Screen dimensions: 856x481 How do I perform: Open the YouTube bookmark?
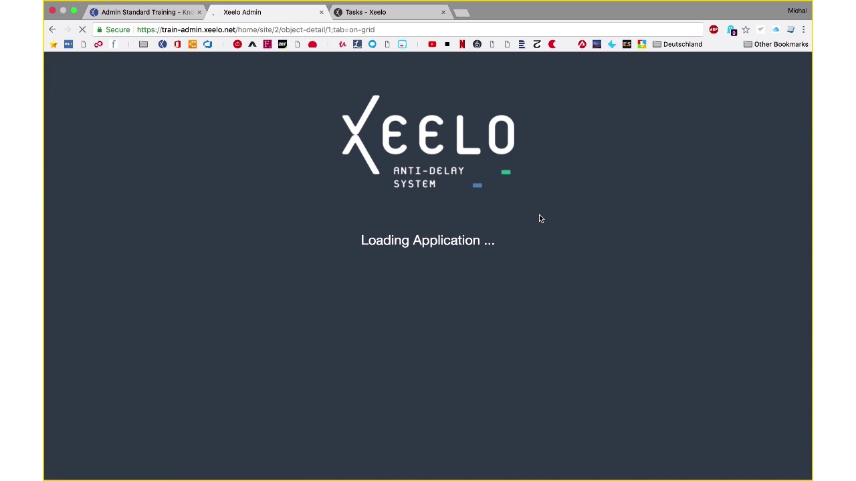click(432, 44)
